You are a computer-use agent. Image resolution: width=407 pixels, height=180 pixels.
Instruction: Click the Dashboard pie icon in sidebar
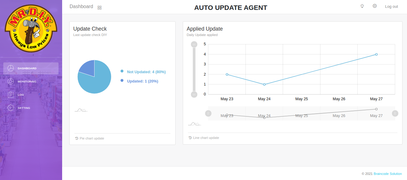(11, 68)
